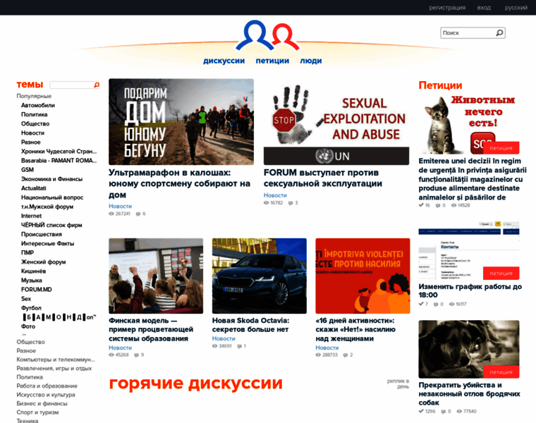The image size is (536, 423).
Task: Click the views eye icon under the Ультрамарафон article
Action: (111, 214)
